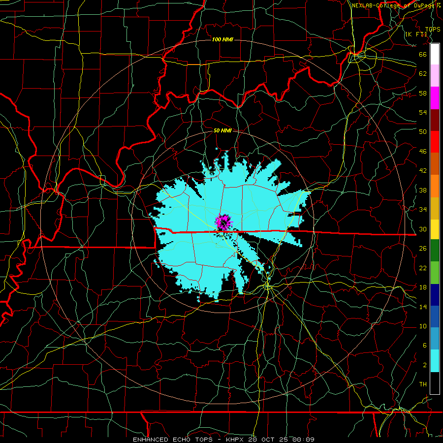This screenshot has height=443, width=443.
Task: Click the "K FT" units label
Action: tap(417, 34)
